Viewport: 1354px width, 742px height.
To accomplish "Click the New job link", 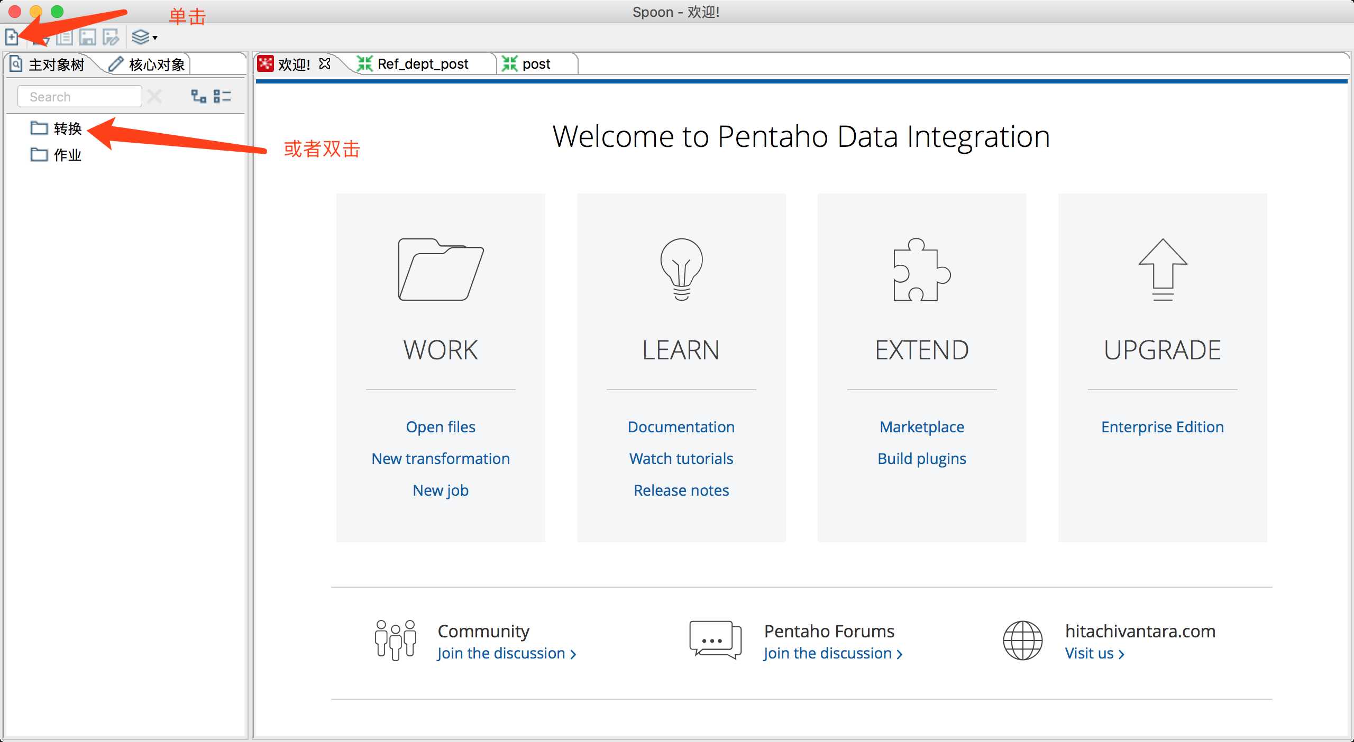I will [441, 490].
